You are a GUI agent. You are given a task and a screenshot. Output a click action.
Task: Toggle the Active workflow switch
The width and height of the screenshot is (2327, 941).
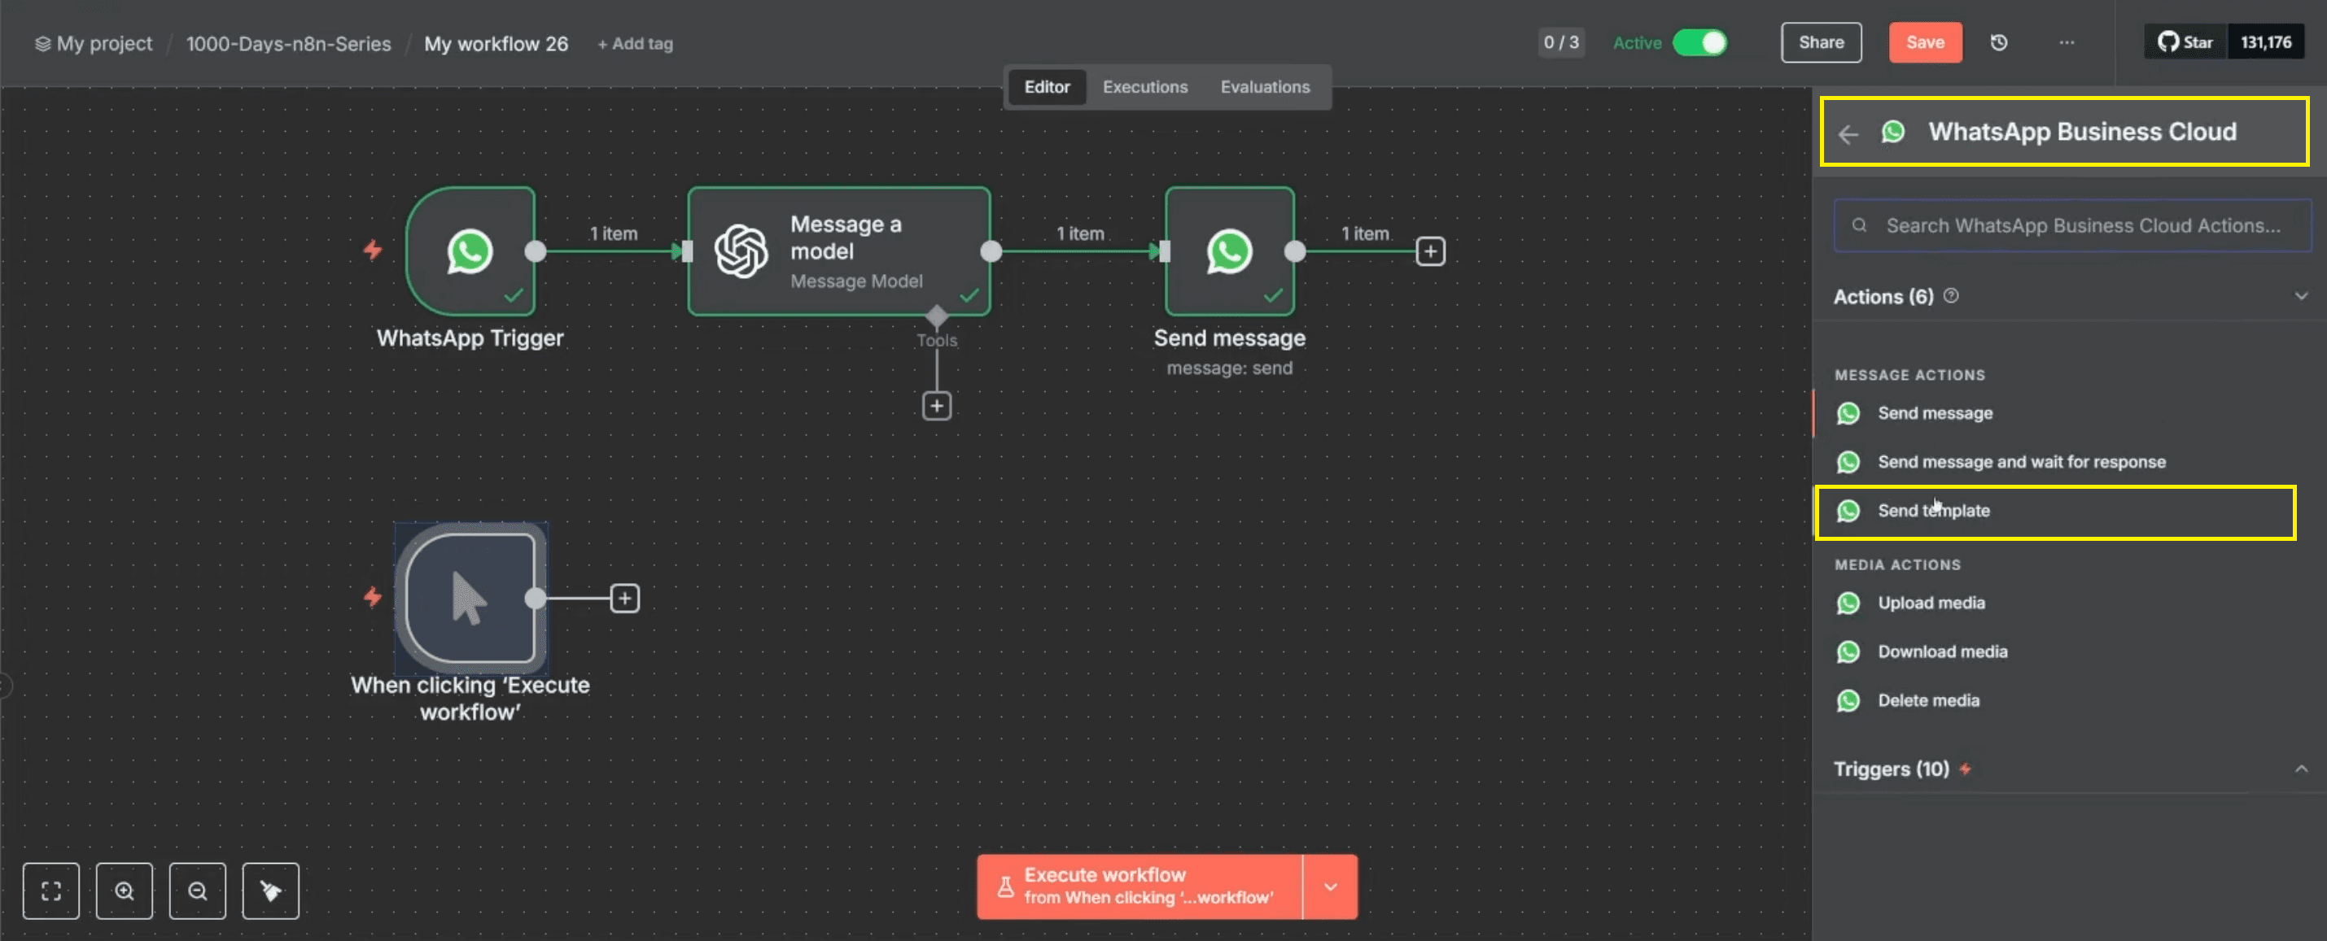click(1699, 42)
